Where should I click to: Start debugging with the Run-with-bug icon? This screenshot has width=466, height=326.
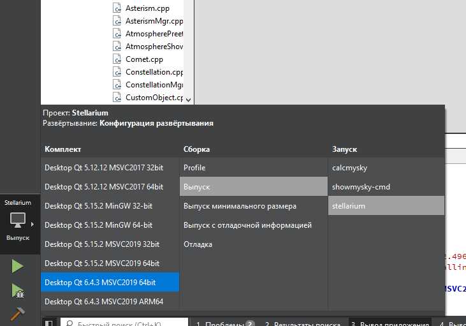click(18, 291)
